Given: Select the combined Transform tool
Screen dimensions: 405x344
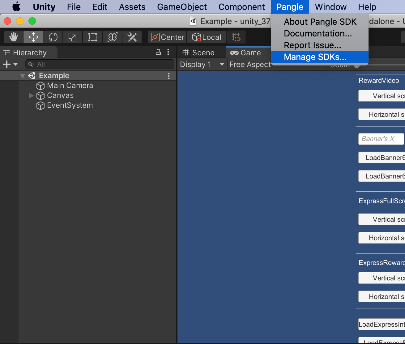Looking at the screenshot, I should click(x=113, y=37).
